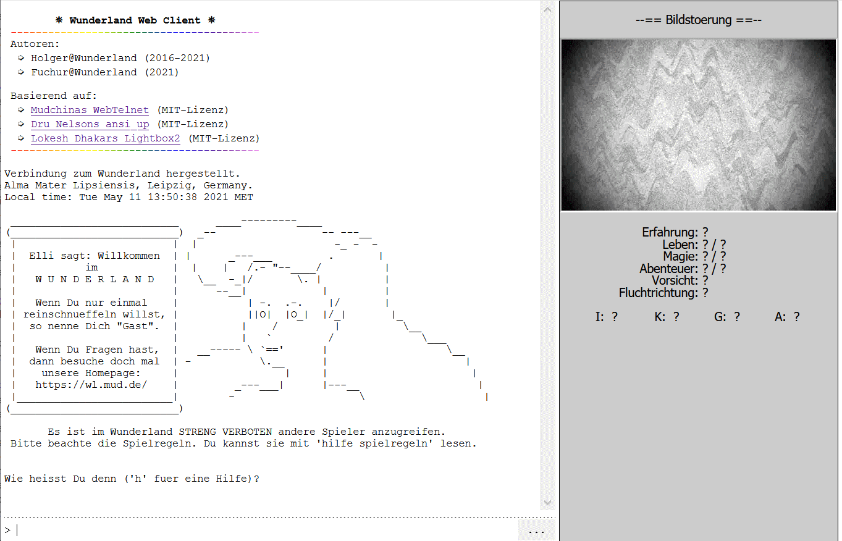Click the 'G: ?' status indicator
Viewport: 842px width, 541px height.
click(727, 316)
